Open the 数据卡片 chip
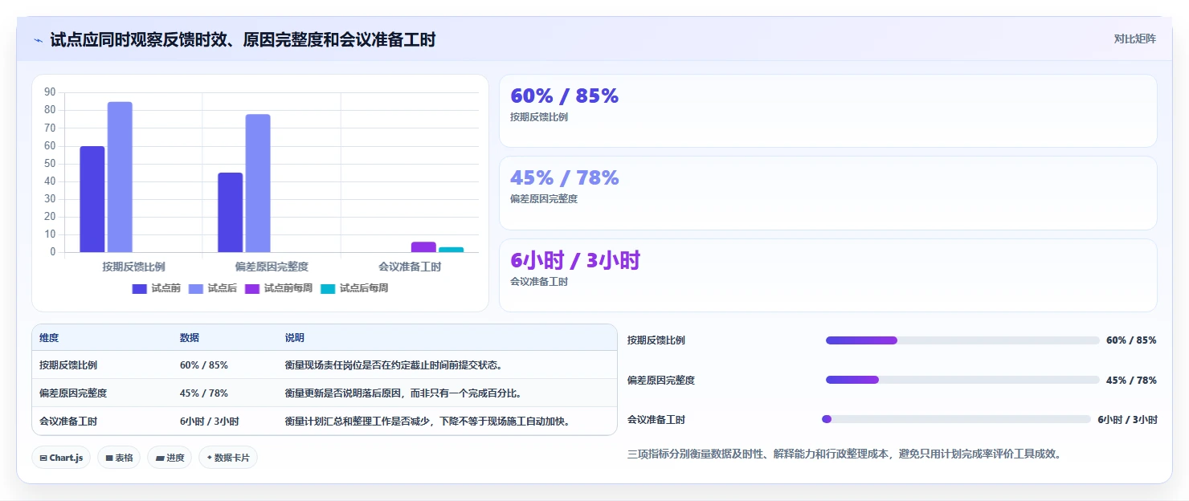 tap(228, 458)
